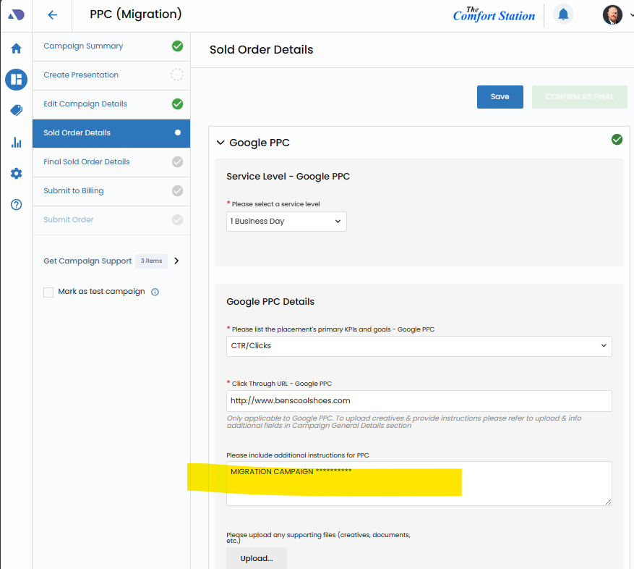
Task: Click the Home icon in sidebar
Action: point(16,49)
